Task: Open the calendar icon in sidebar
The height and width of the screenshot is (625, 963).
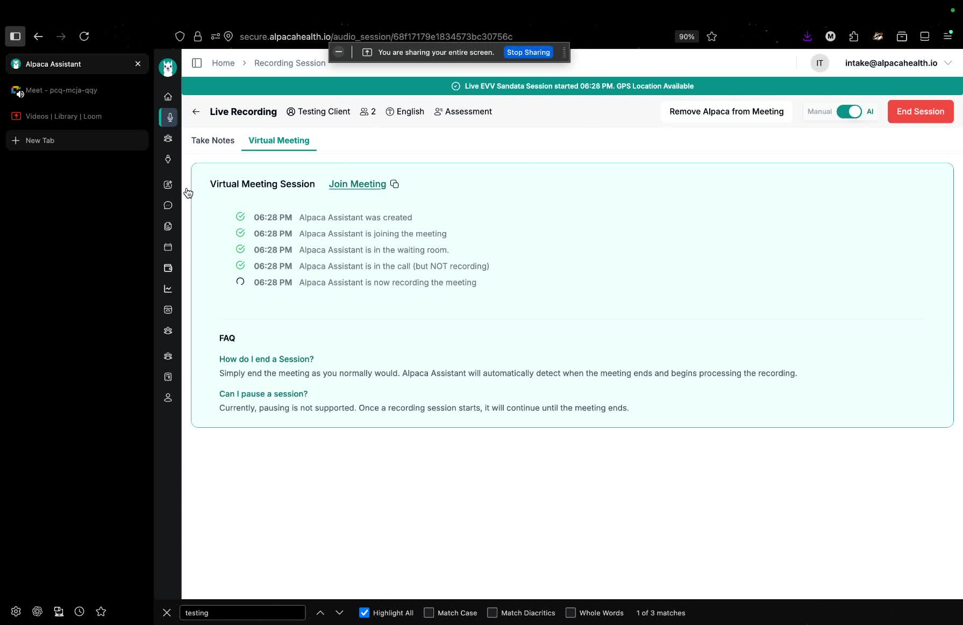Action: [x=168, y=247]
